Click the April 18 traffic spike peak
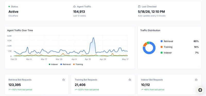The image size is (206, 96). 93,38
